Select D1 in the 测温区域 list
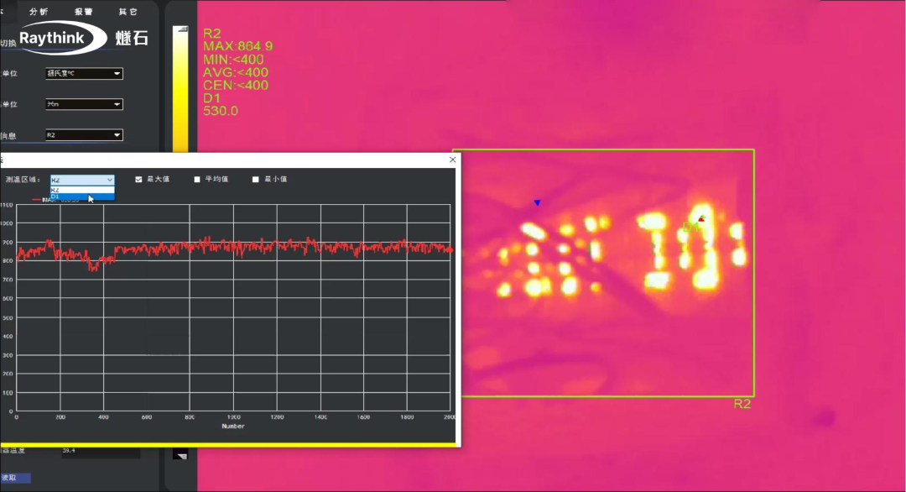The width and height of the screenshot is (906, 492). (82, 197)
